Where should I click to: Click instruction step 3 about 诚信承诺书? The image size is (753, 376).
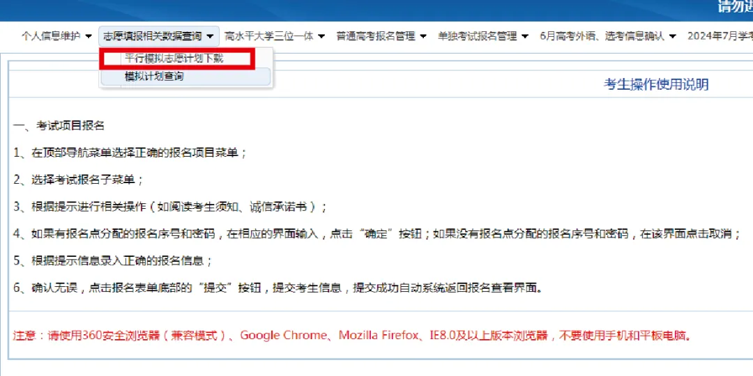click(x=170, y=207)
